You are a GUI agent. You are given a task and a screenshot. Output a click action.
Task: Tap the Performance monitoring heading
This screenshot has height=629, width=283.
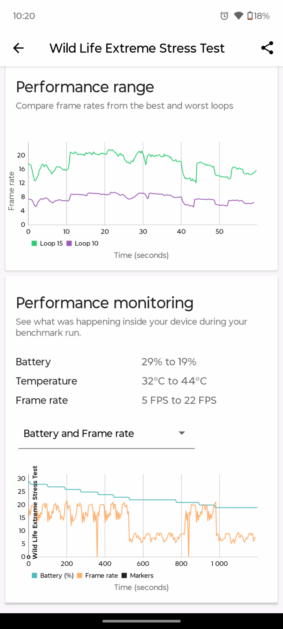click(105, 303)
